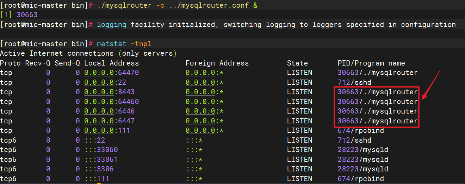Click the [root@mic-master bin]# prompt before netstat

pyautogui.click(x=46, y=44)
